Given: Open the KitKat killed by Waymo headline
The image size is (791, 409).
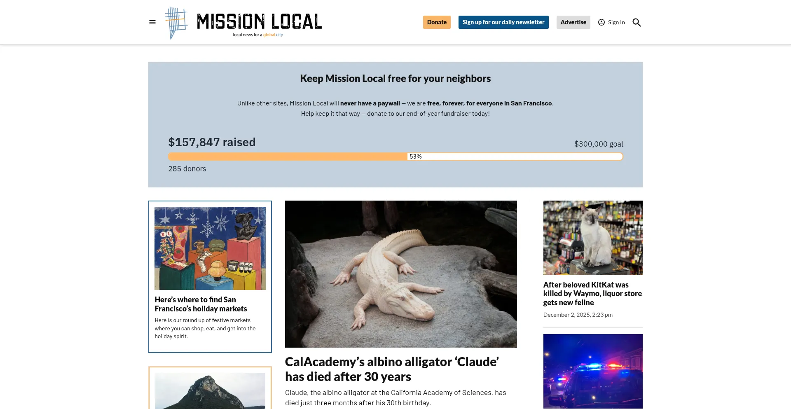Looking at the screenshot, I should (x=592, y=294).
